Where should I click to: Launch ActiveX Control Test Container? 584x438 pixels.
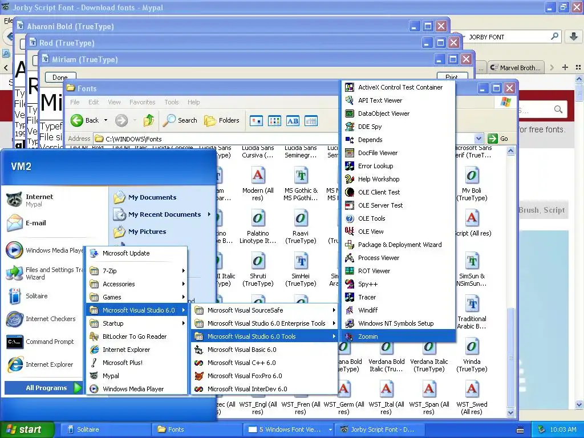[398, 87]
